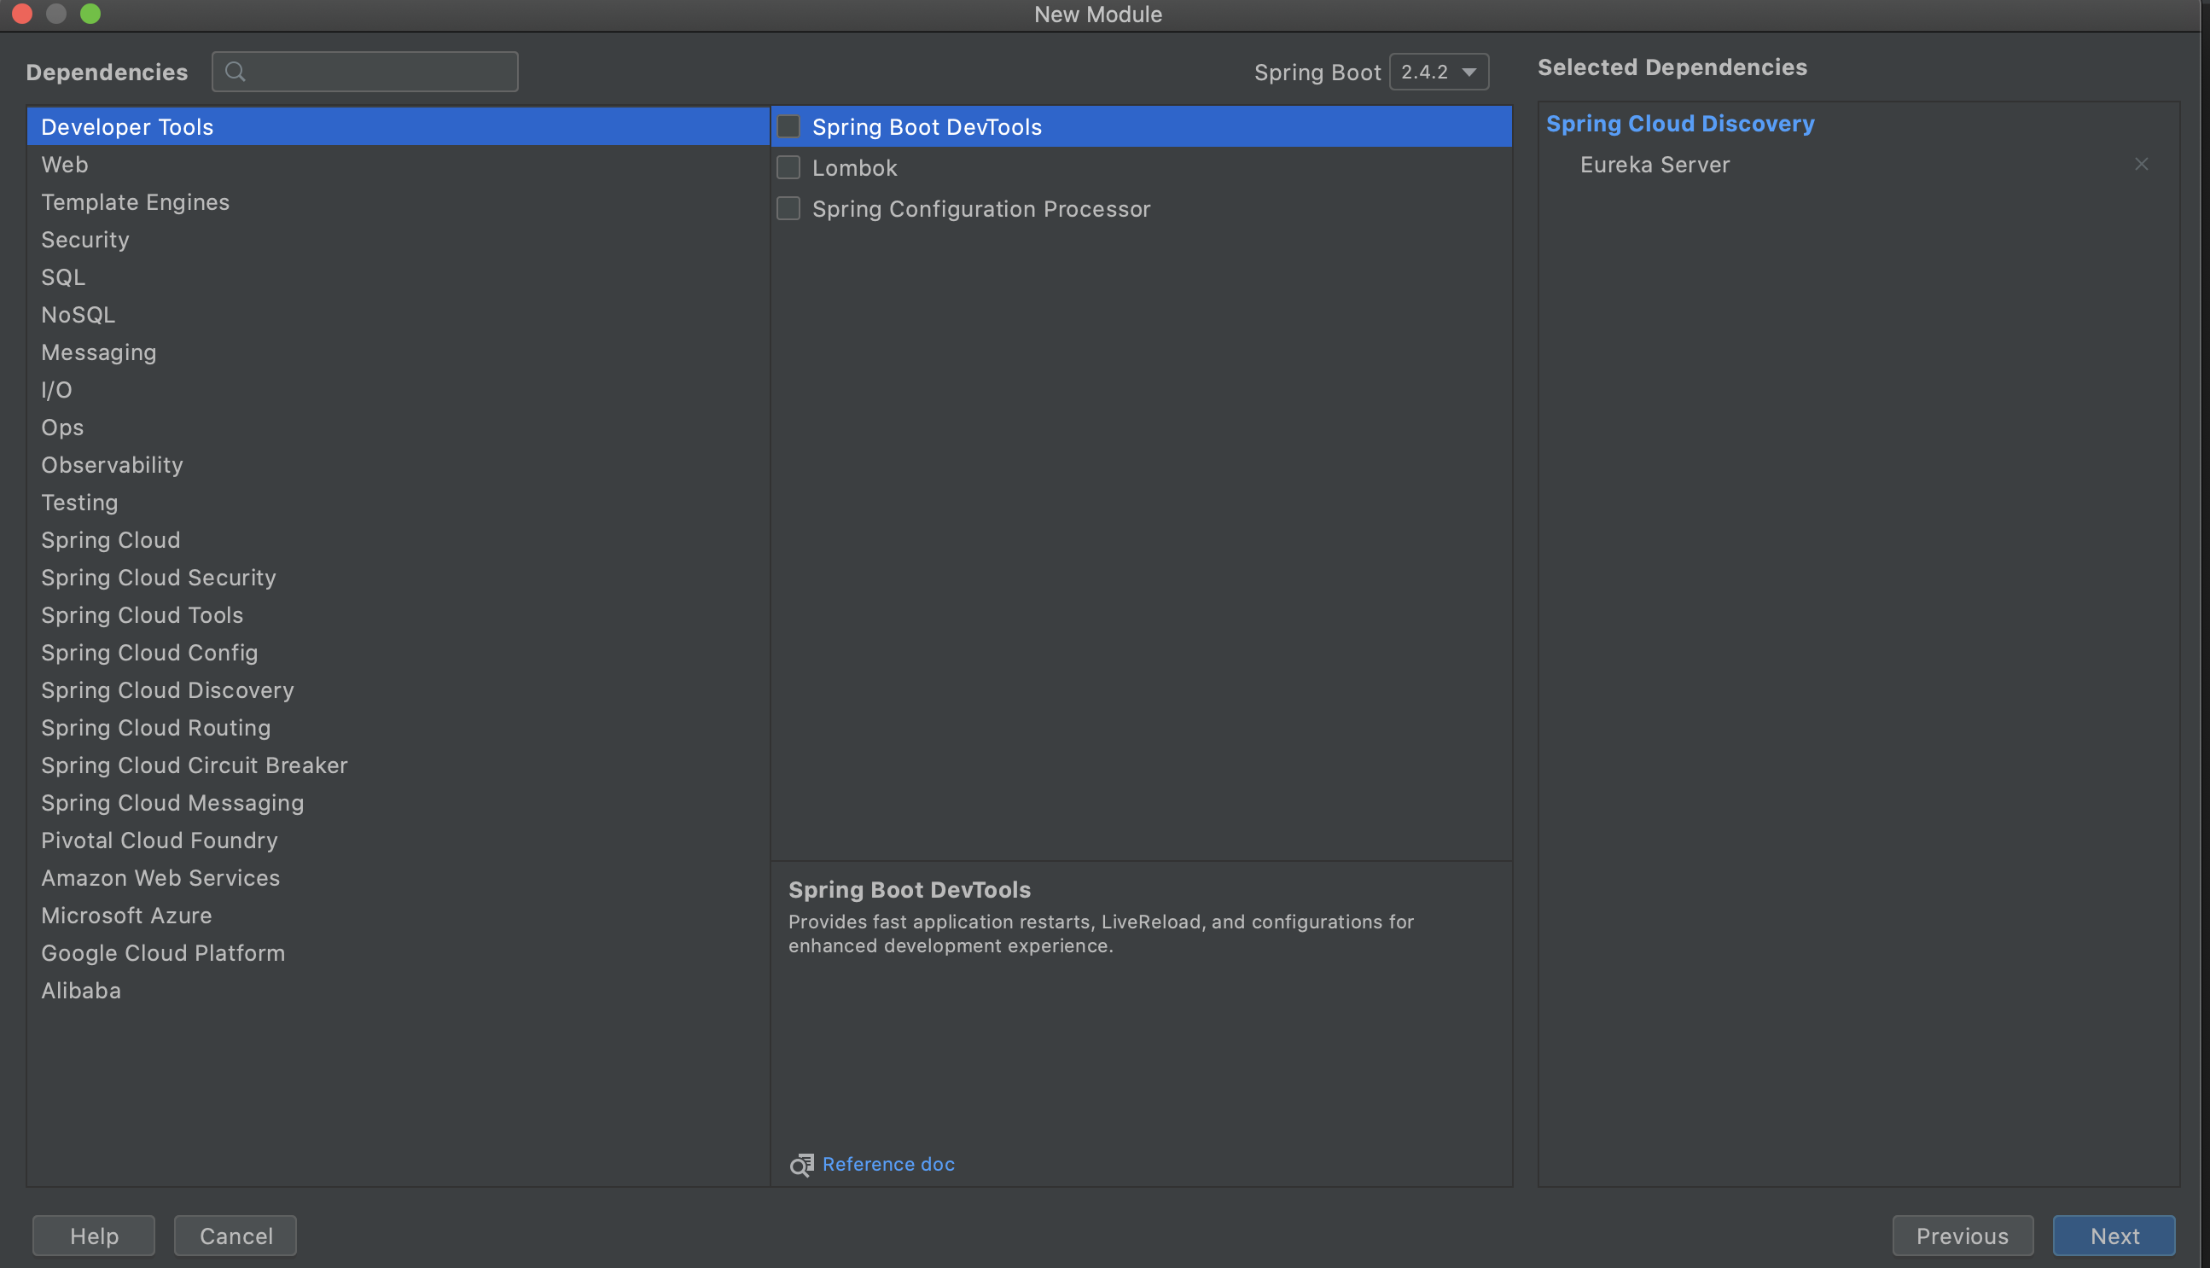Click the Help button
Screen dimensions: 2210x1268
pos(94,1235)
